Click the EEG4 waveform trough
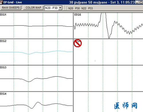143x112 pixels. 31,108
